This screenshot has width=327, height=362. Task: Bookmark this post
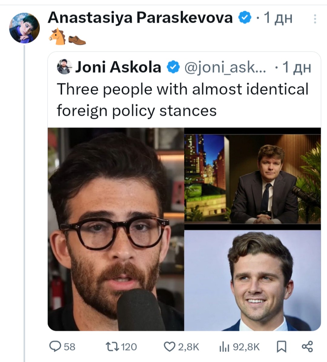[x=282, y=346]
